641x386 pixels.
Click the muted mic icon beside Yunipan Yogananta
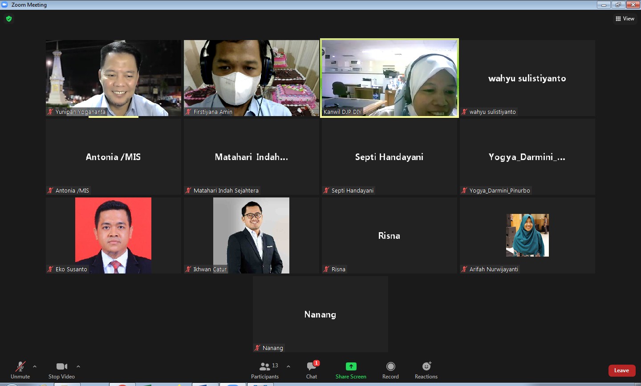click(50, 112)
